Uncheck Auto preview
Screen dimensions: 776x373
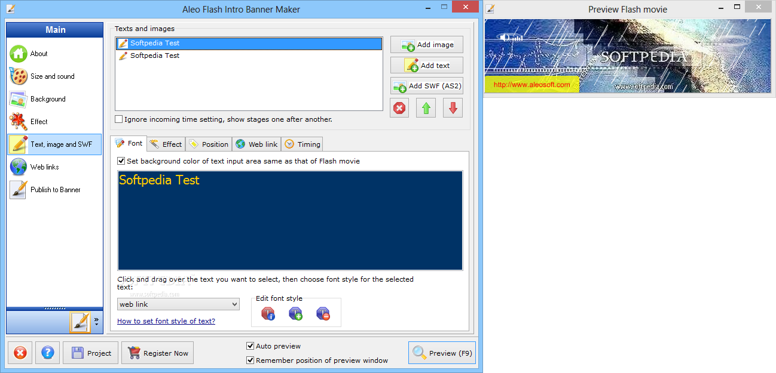(x=250, y=346)
